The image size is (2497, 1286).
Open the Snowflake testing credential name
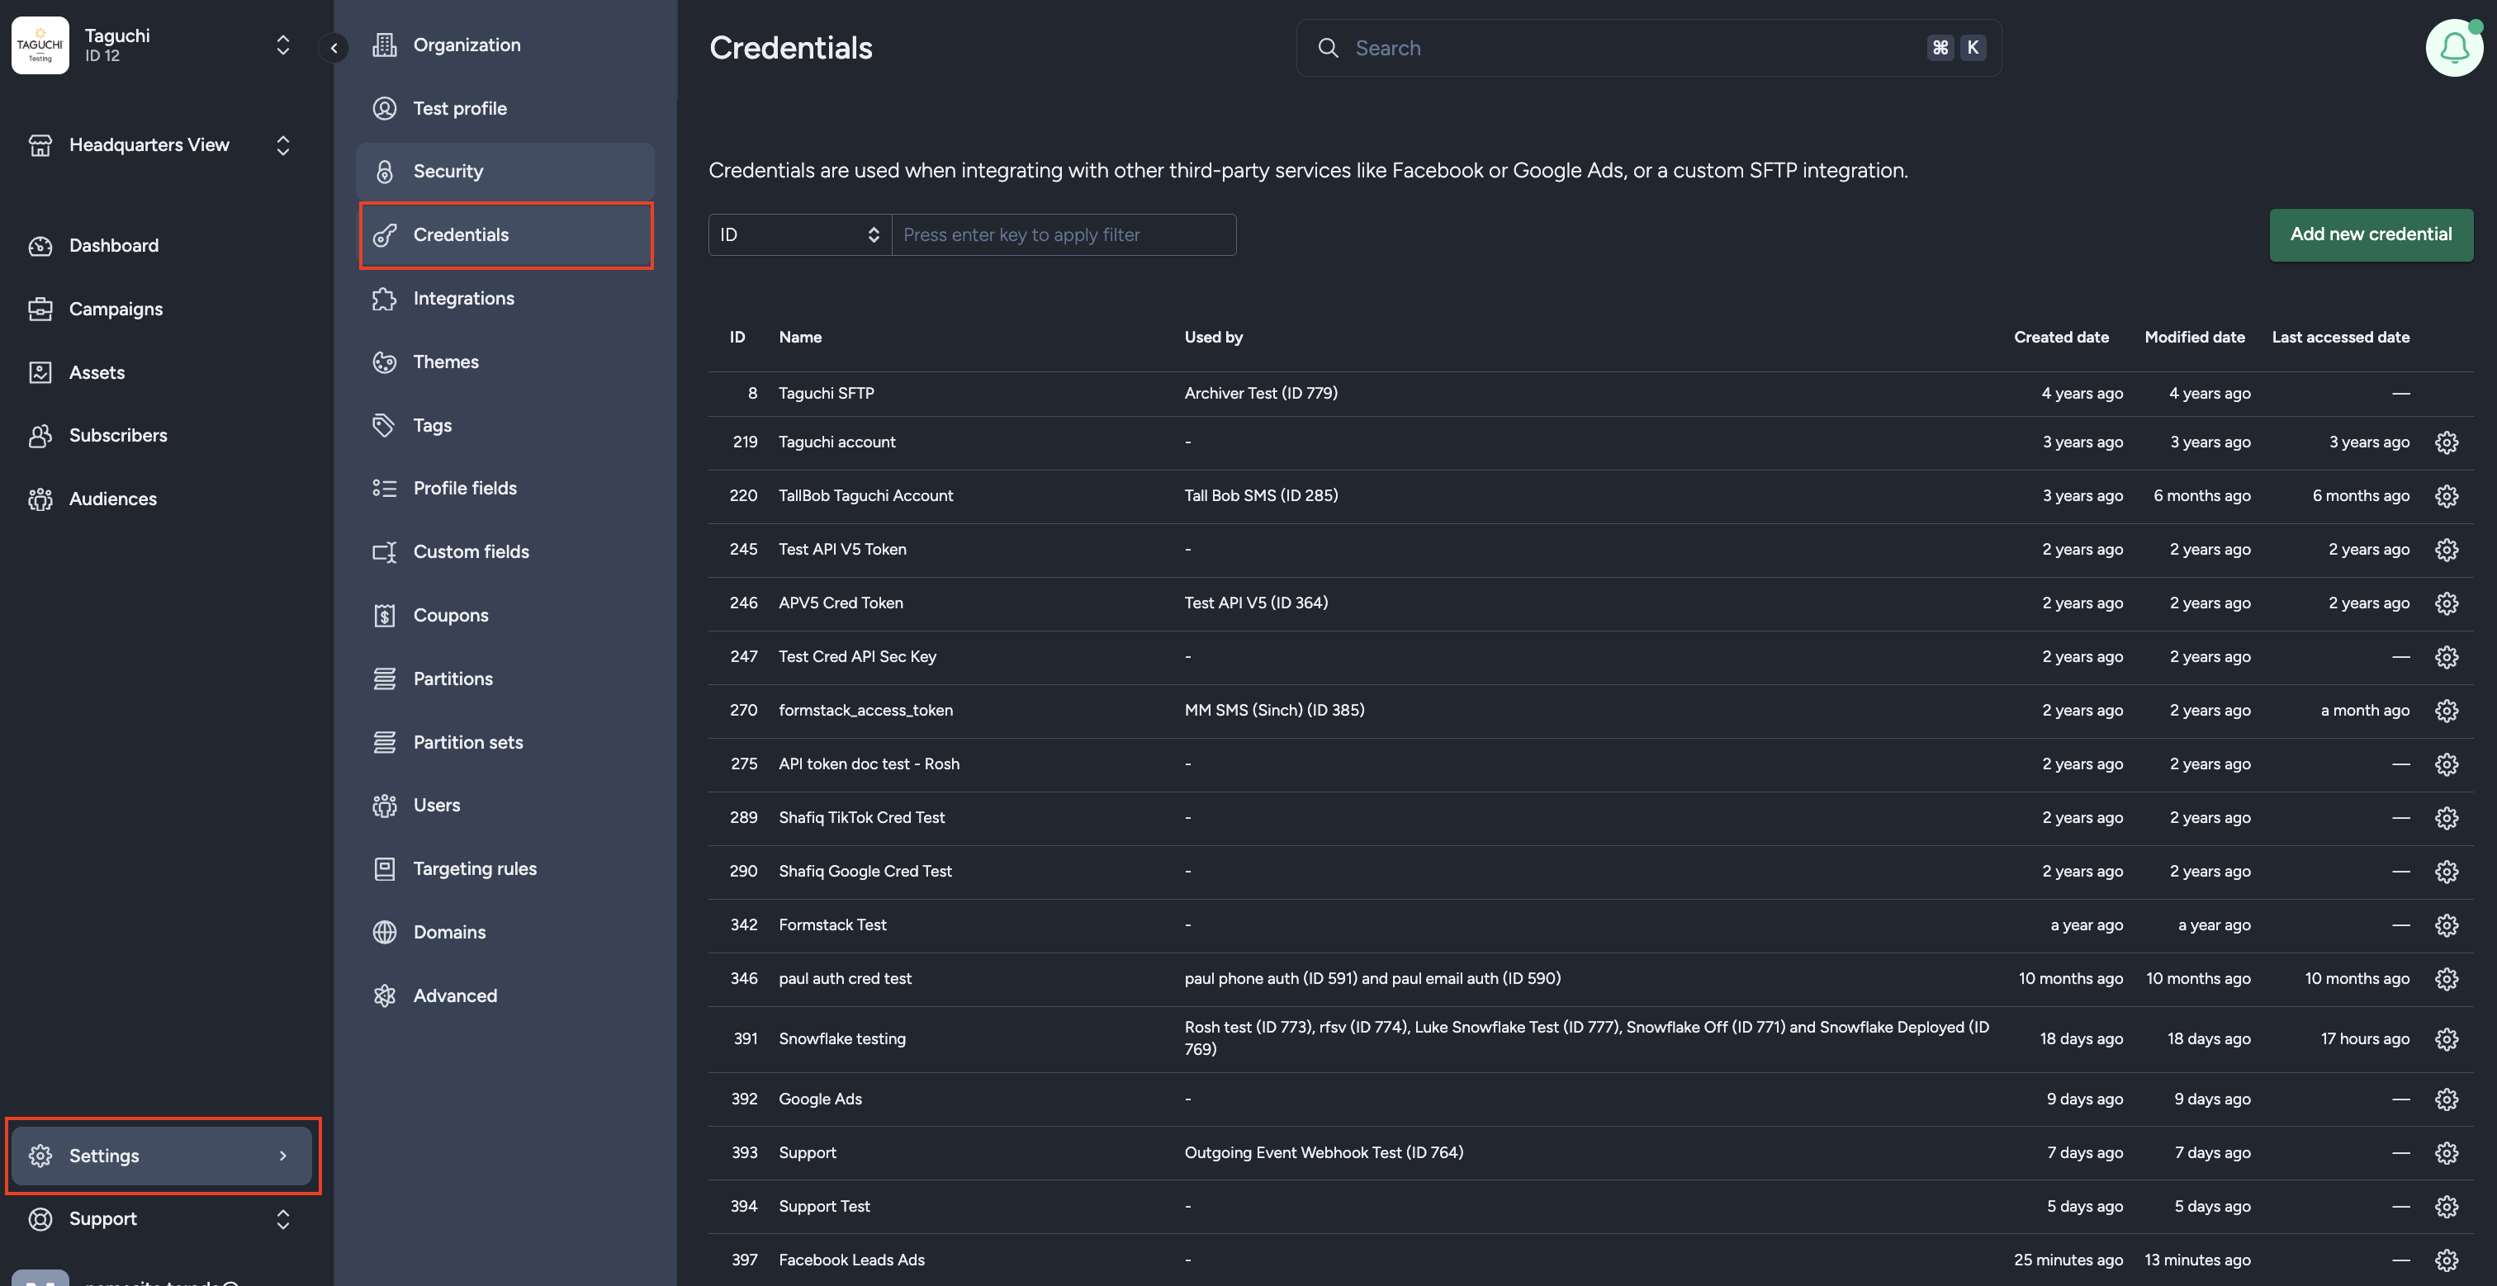click(841, 1038)
